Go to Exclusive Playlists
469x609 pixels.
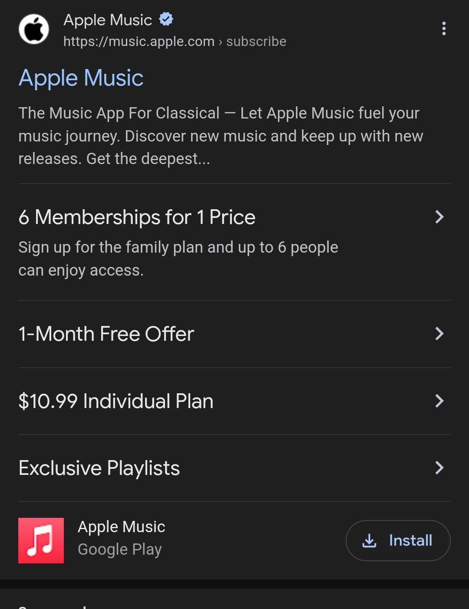[x=99, y=468]
